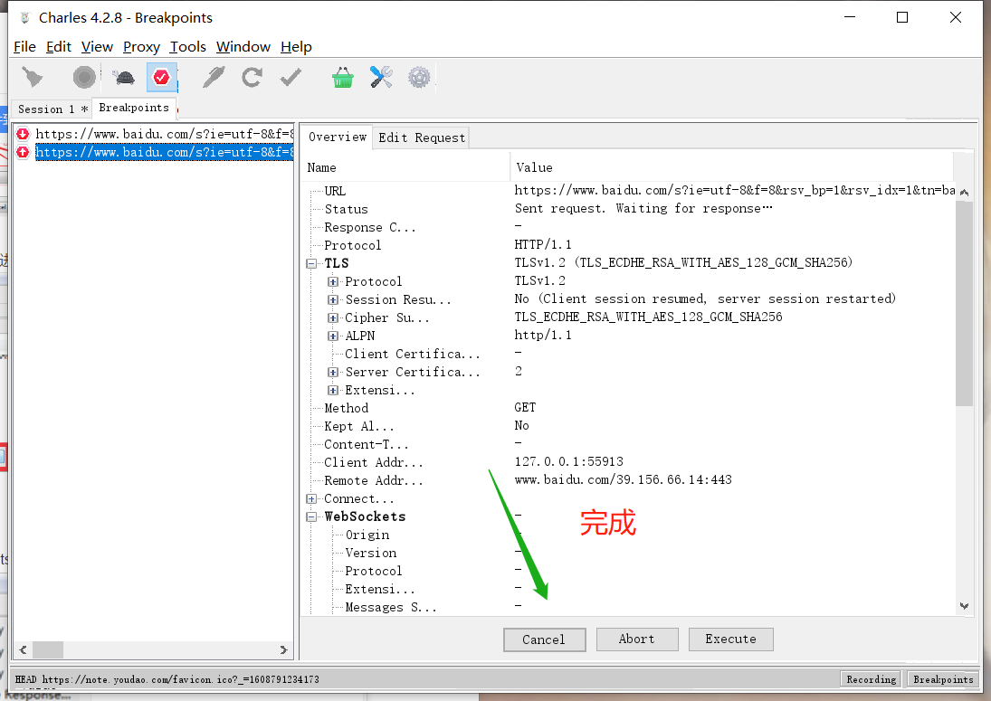Expand the Server Certifica... node

[332, 372]
